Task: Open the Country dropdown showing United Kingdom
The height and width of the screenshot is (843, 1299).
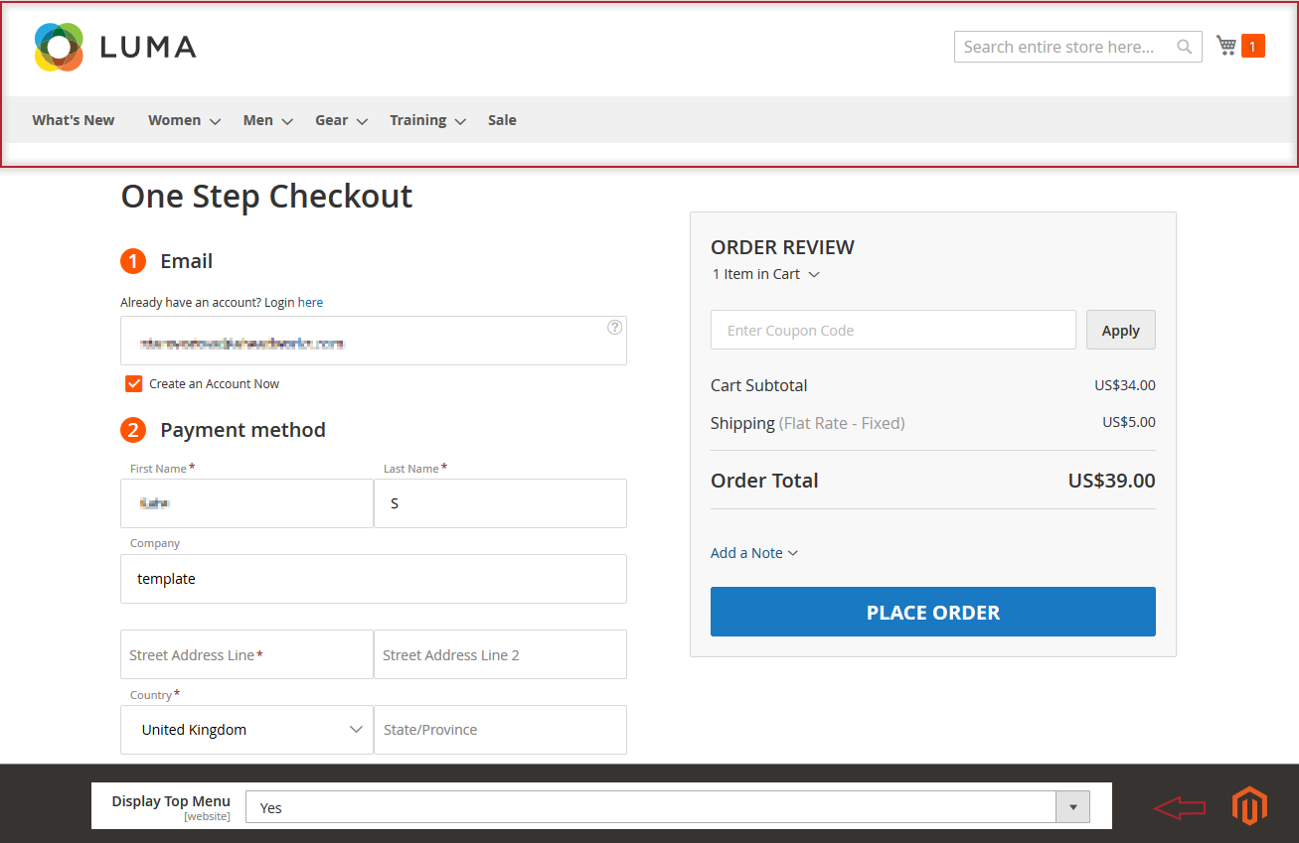Action: coord(246,730)
